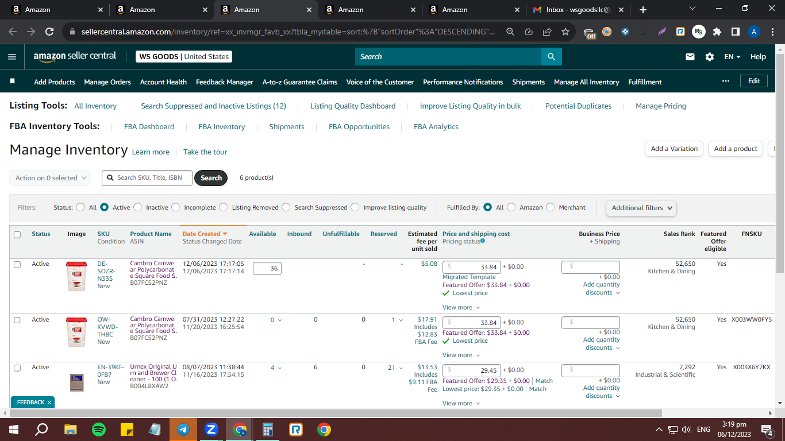Open the Chrome profile avatar A

point(754,32)
